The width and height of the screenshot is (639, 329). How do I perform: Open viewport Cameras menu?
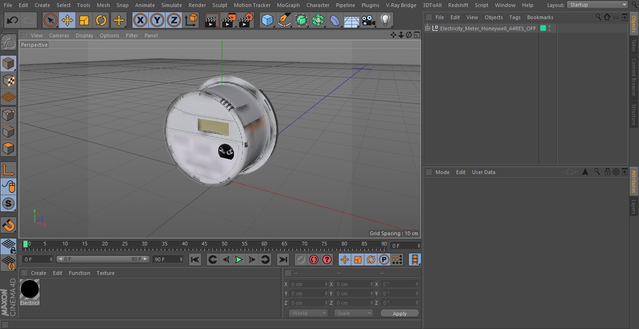coord(59,35)
